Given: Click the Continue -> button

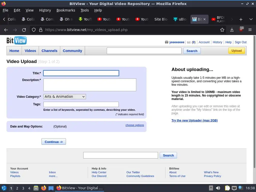Looking at the screenshot, I should (x=54, y=142).
